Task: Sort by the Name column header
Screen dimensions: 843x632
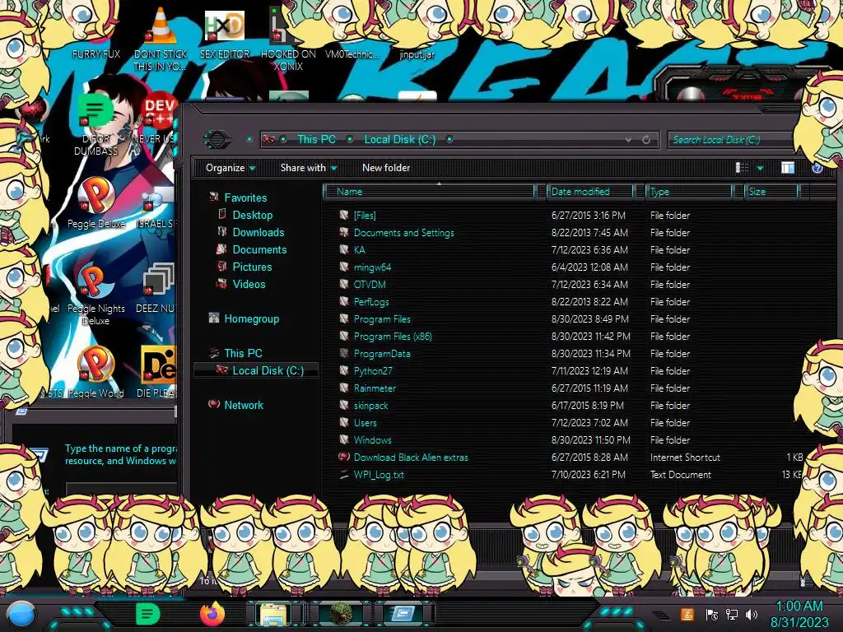Action: pyautogui.click(x=428, y=191)
